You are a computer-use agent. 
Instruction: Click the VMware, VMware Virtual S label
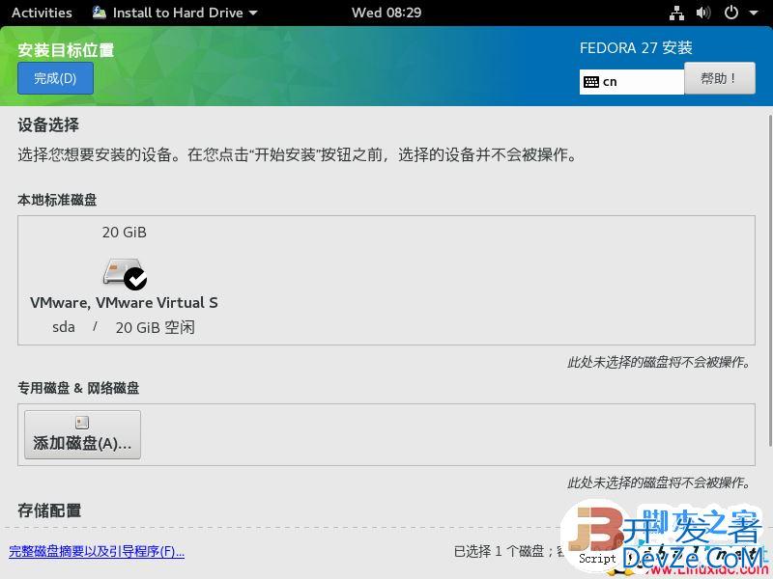pyautogui.click(x=124, y=302)
